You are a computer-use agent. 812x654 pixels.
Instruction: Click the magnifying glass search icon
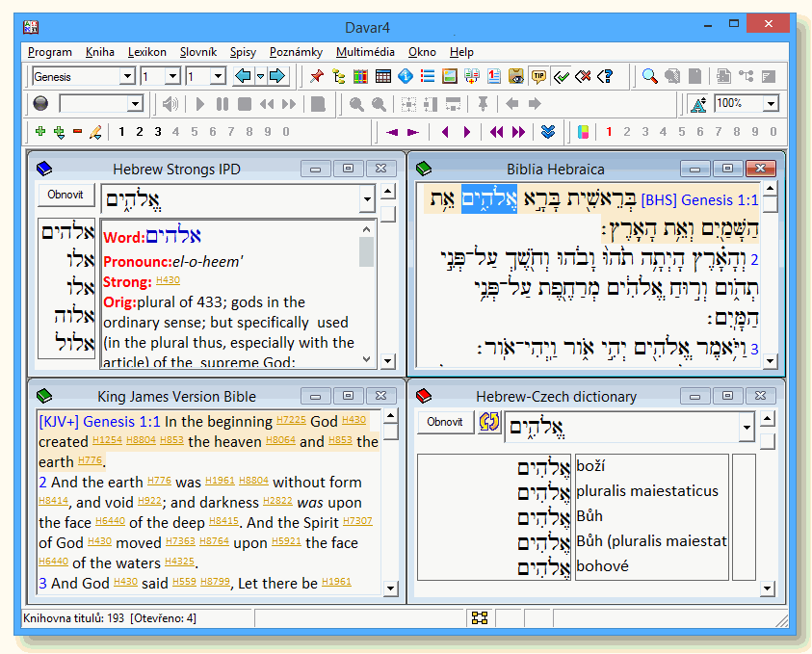[x=650, y=76]
